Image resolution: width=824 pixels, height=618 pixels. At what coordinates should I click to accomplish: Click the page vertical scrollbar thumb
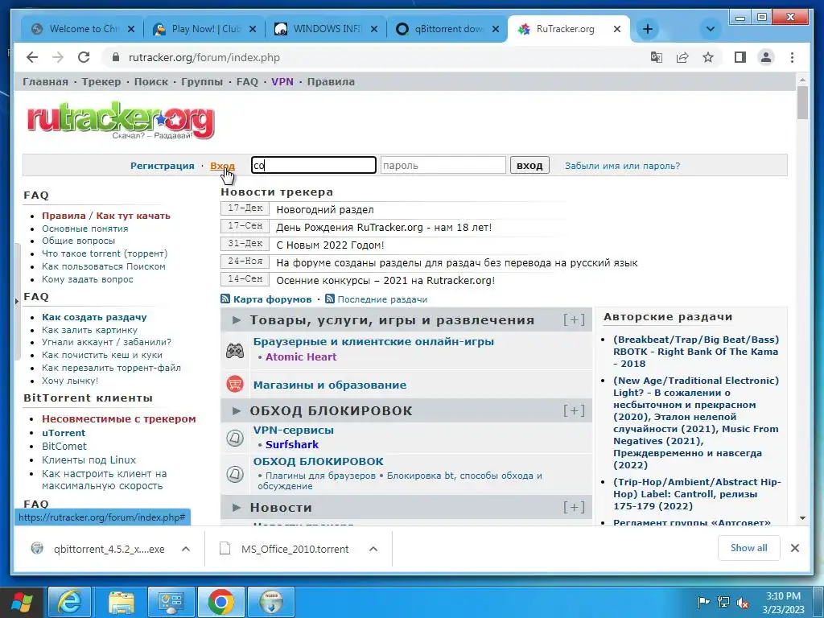(x=802, y=102)
